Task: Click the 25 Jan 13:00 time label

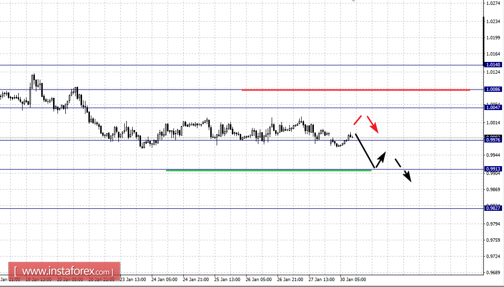Action: [x=227, y=280]
